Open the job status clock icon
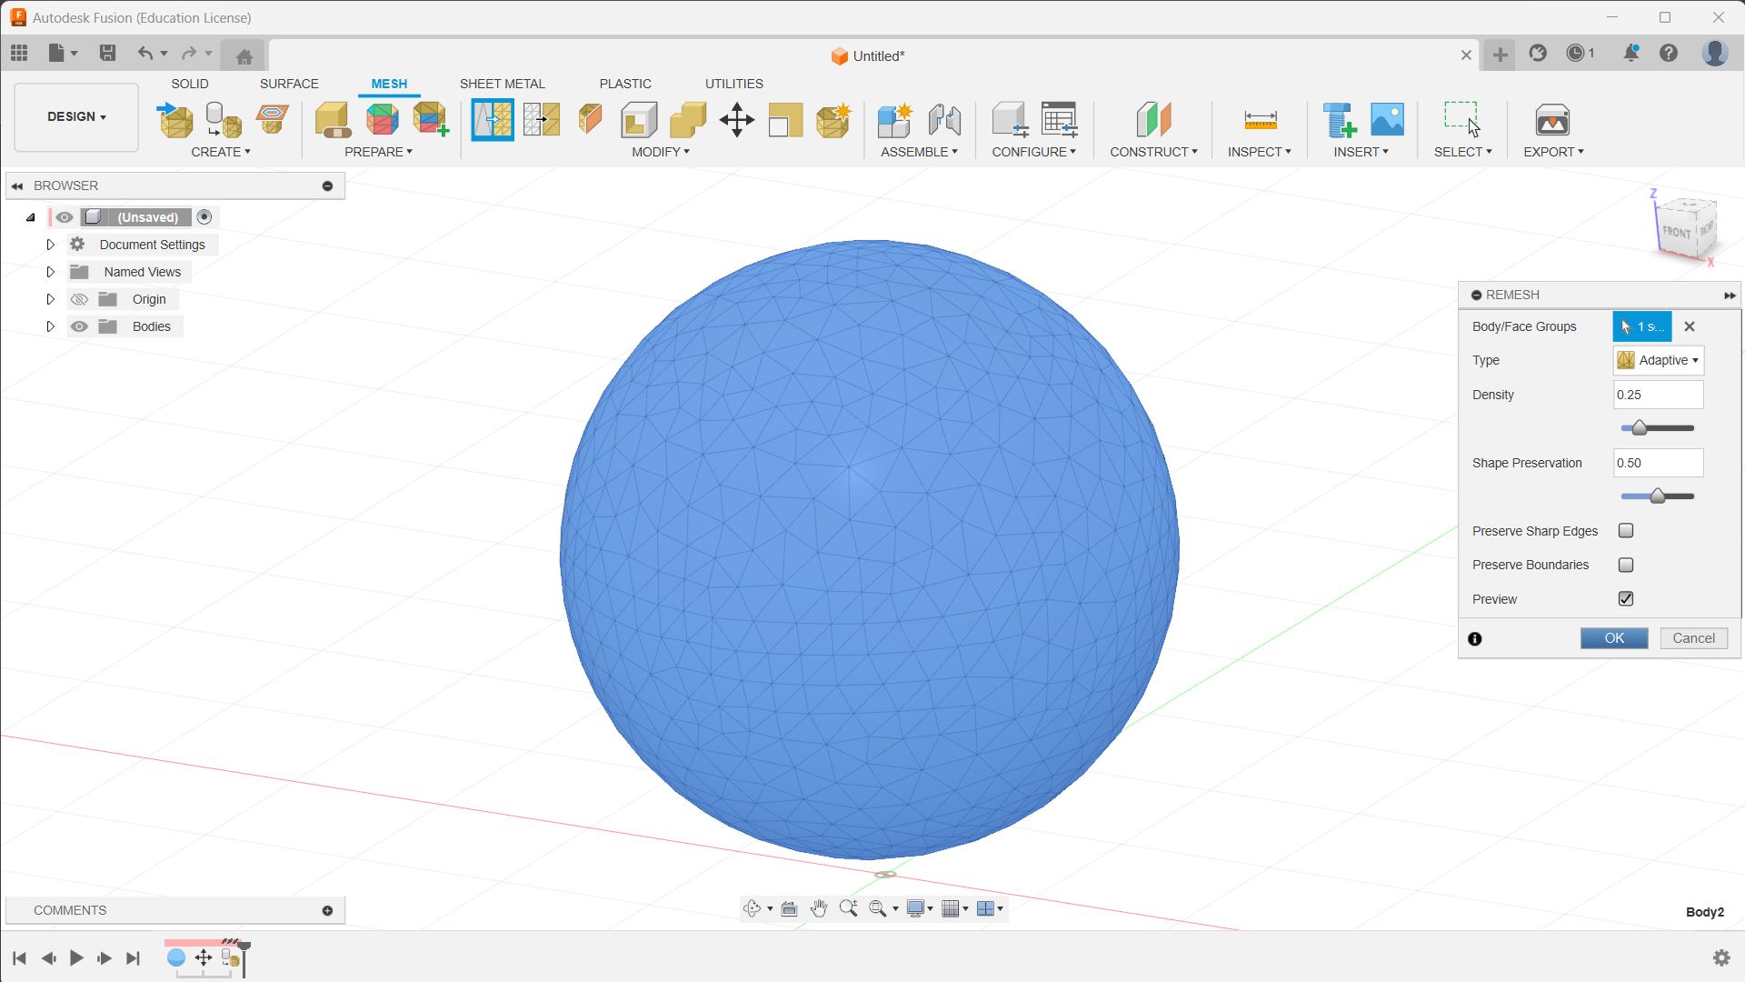The image size is (1745, 982). (1576, 54)
